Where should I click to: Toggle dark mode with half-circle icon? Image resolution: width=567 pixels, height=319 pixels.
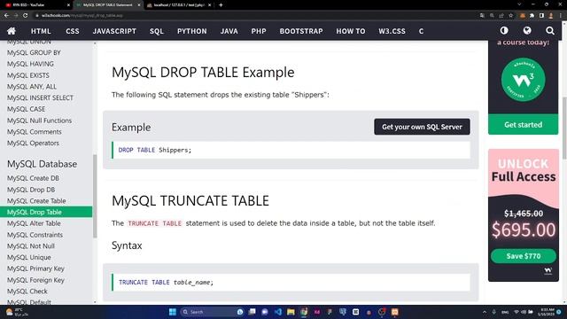coord(504,31)
